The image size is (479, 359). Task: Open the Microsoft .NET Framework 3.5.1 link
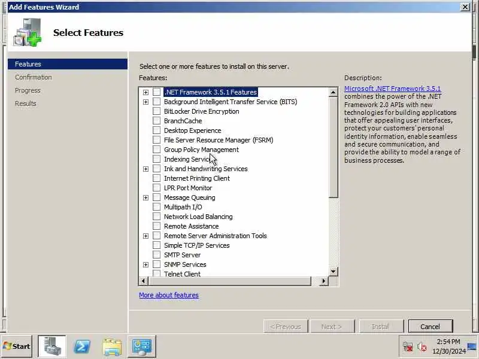393,89
